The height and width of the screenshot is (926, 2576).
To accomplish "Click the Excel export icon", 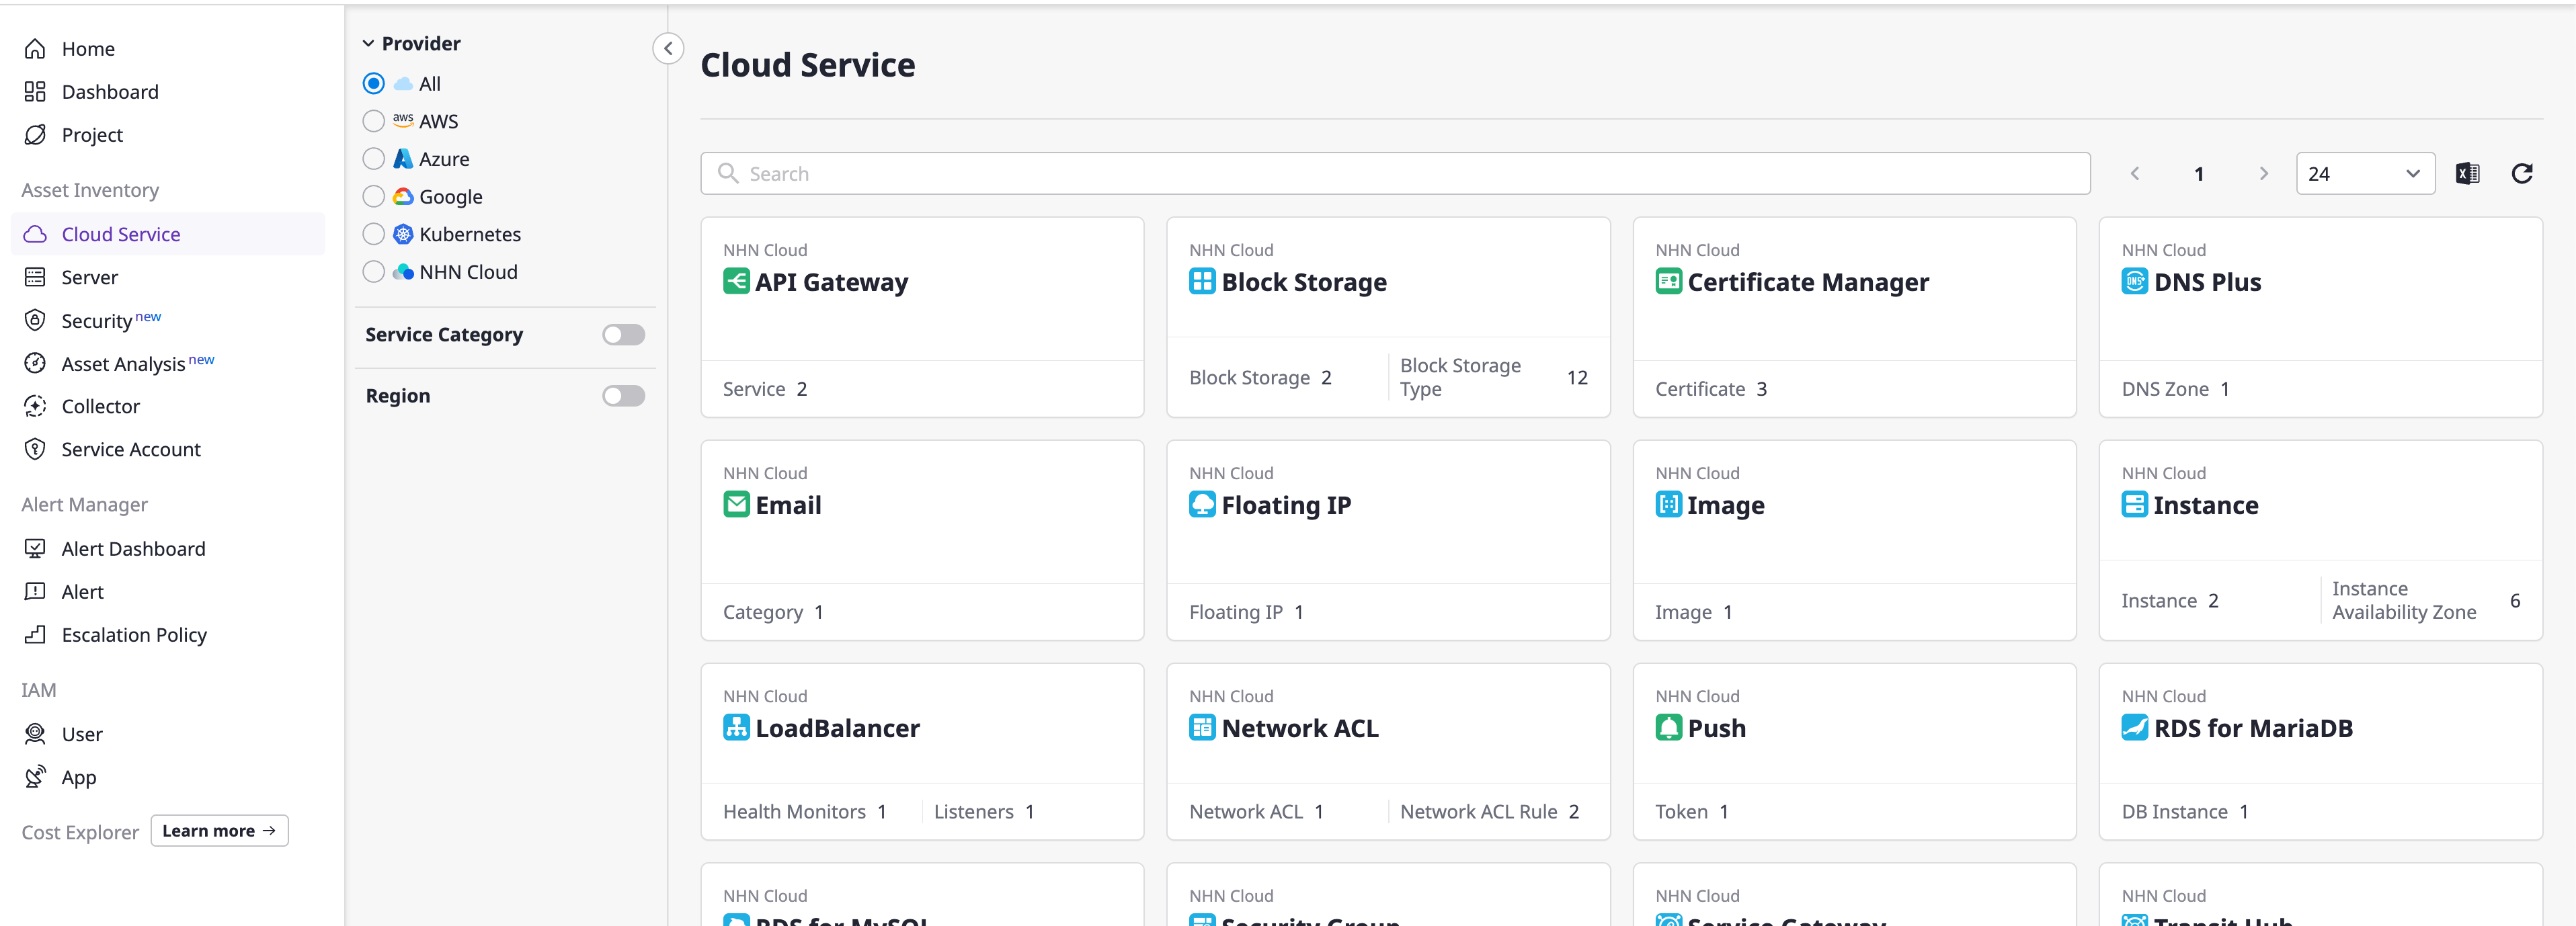I will pyautogui.click(x=2467, y=174).
